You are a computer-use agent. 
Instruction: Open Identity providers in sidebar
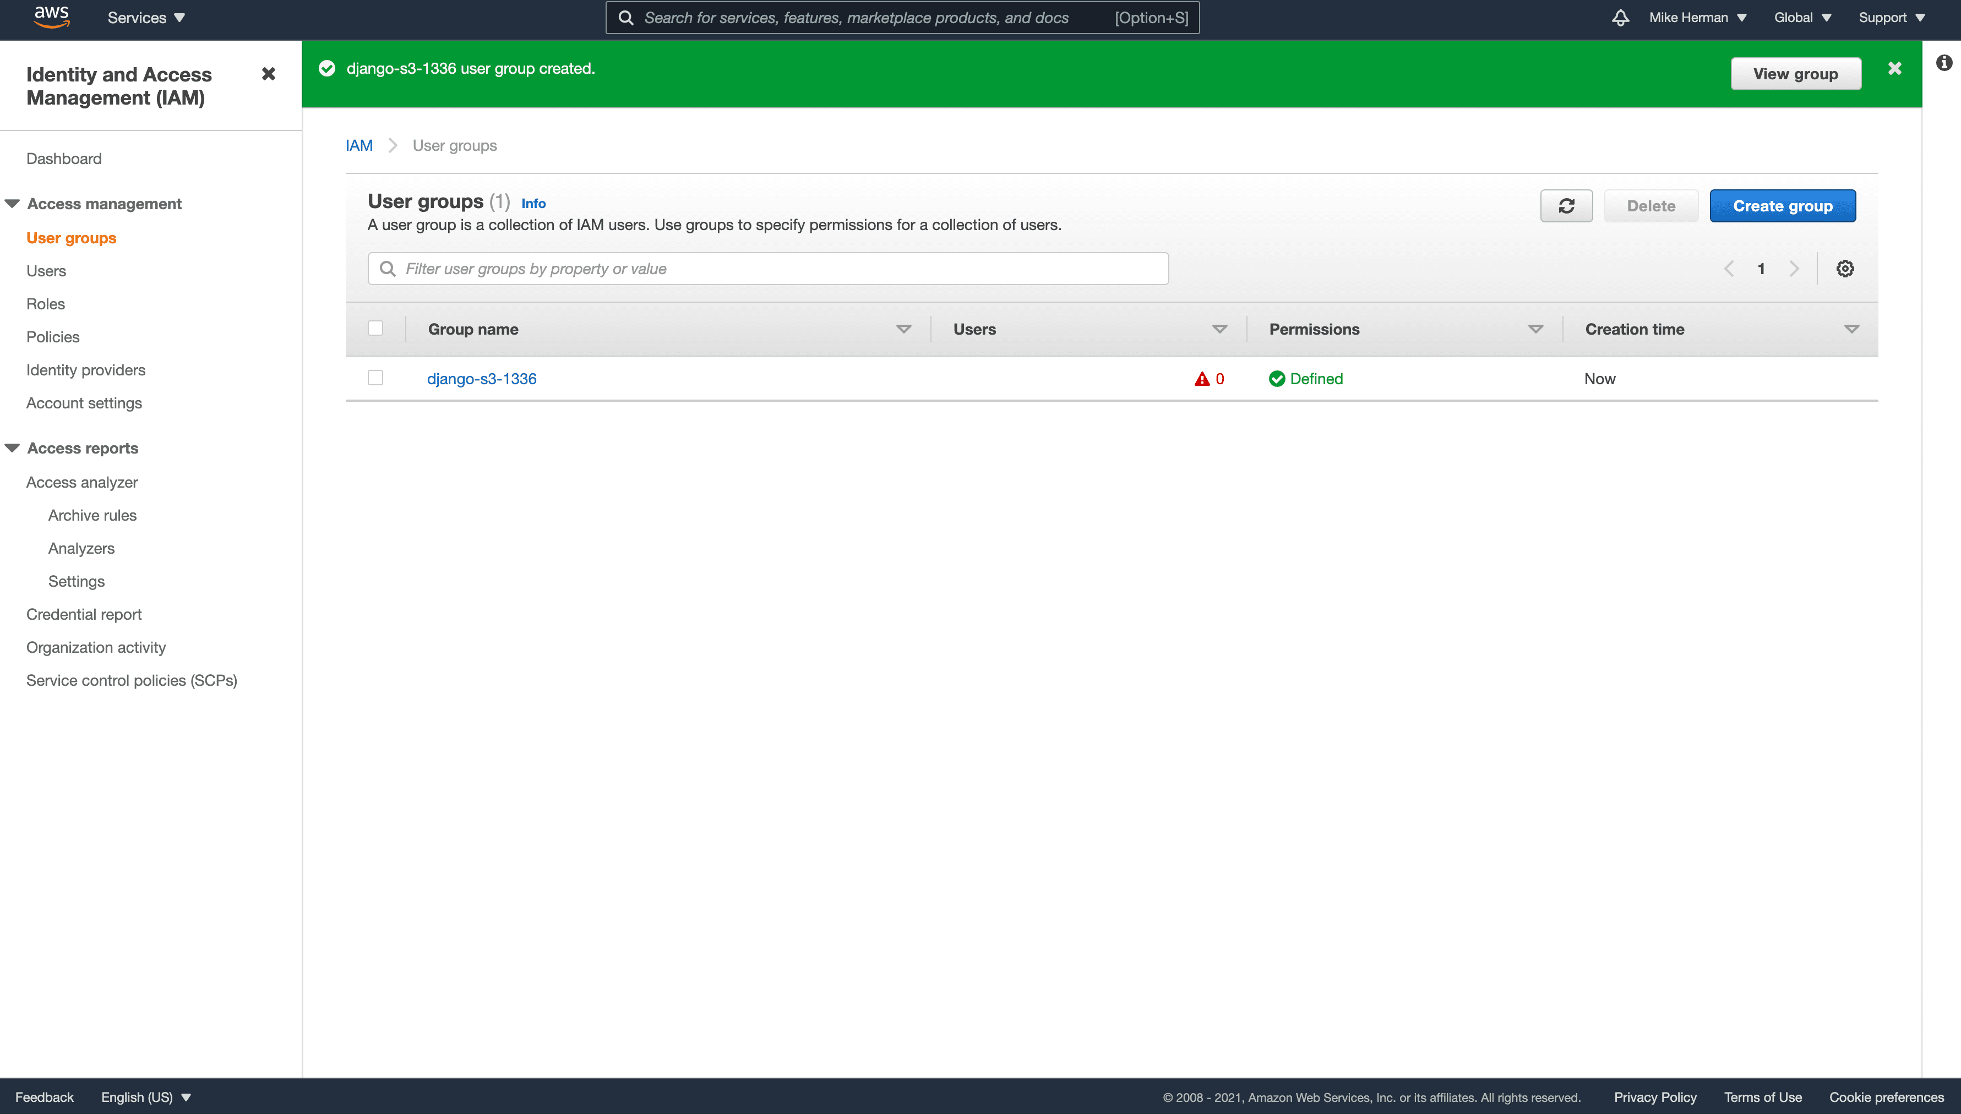click(86, 369)
